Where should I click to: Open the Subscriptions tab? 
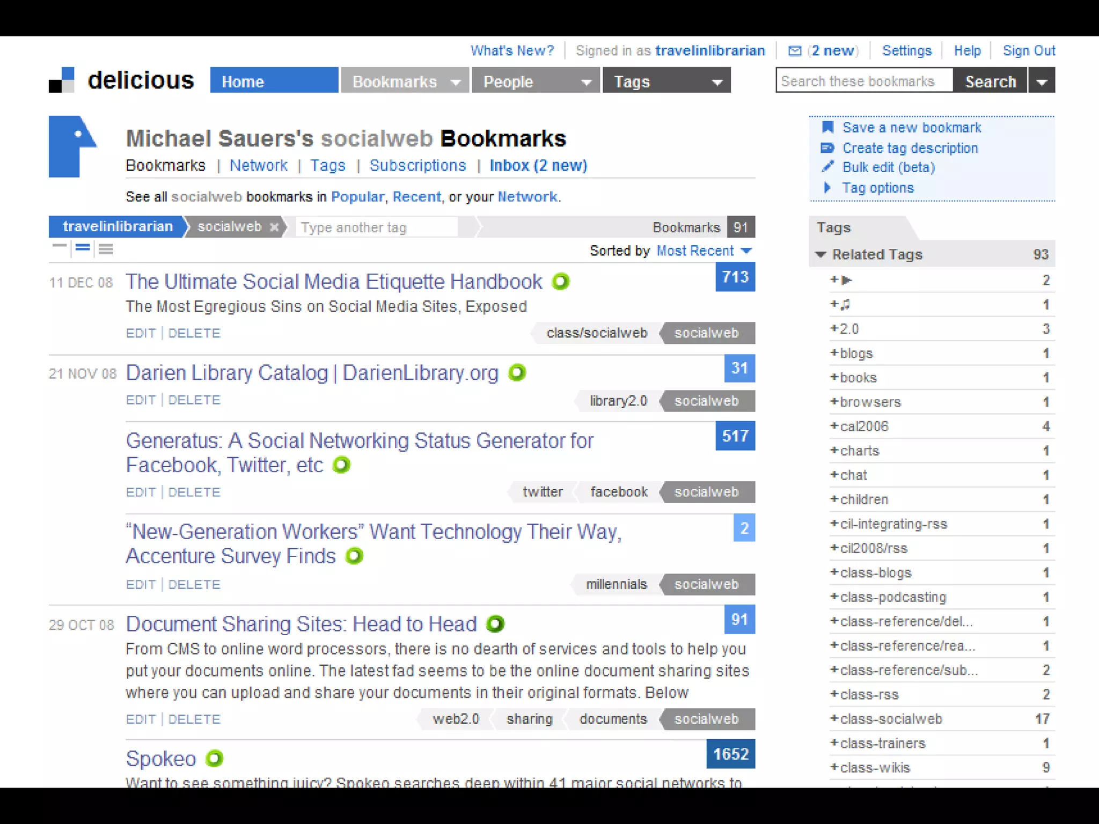[x=417, y=165]
